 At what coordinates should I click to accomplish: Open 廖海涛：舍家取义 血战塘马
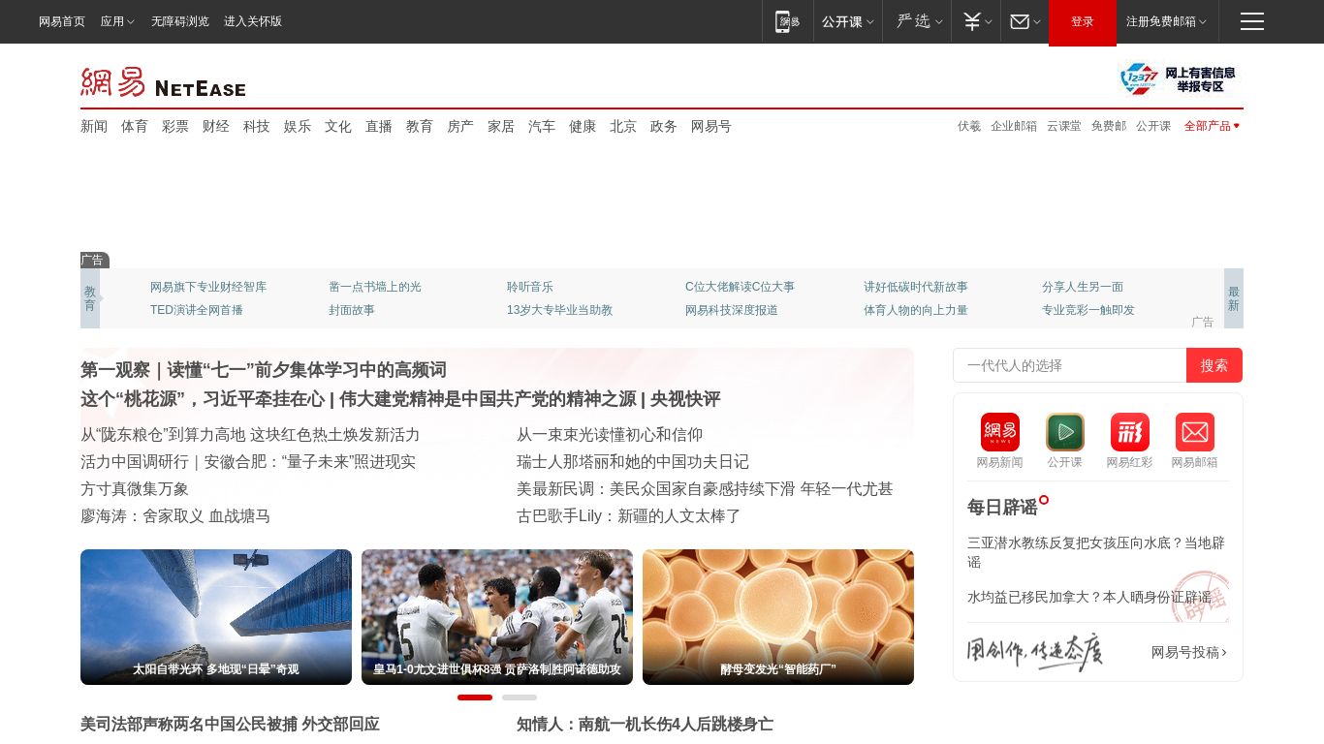[175, 516]
